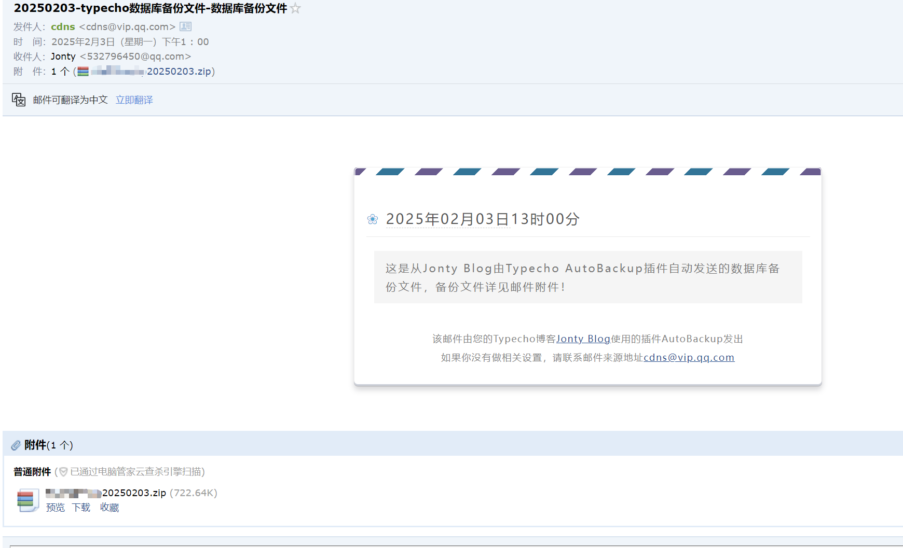Click the attachment filename 20250203.zip in list
This screenshot has width=903, height=548.
[x=134, y=493]
